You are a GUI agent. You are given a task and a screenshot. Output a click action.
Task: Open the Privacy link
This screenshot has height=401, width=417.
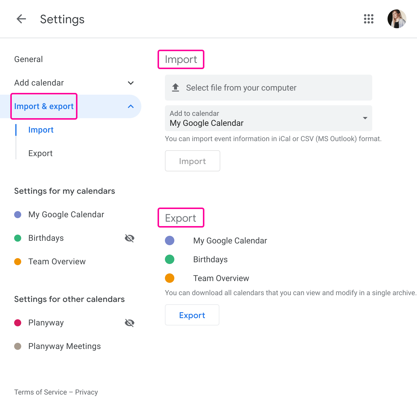pos(86,392)
